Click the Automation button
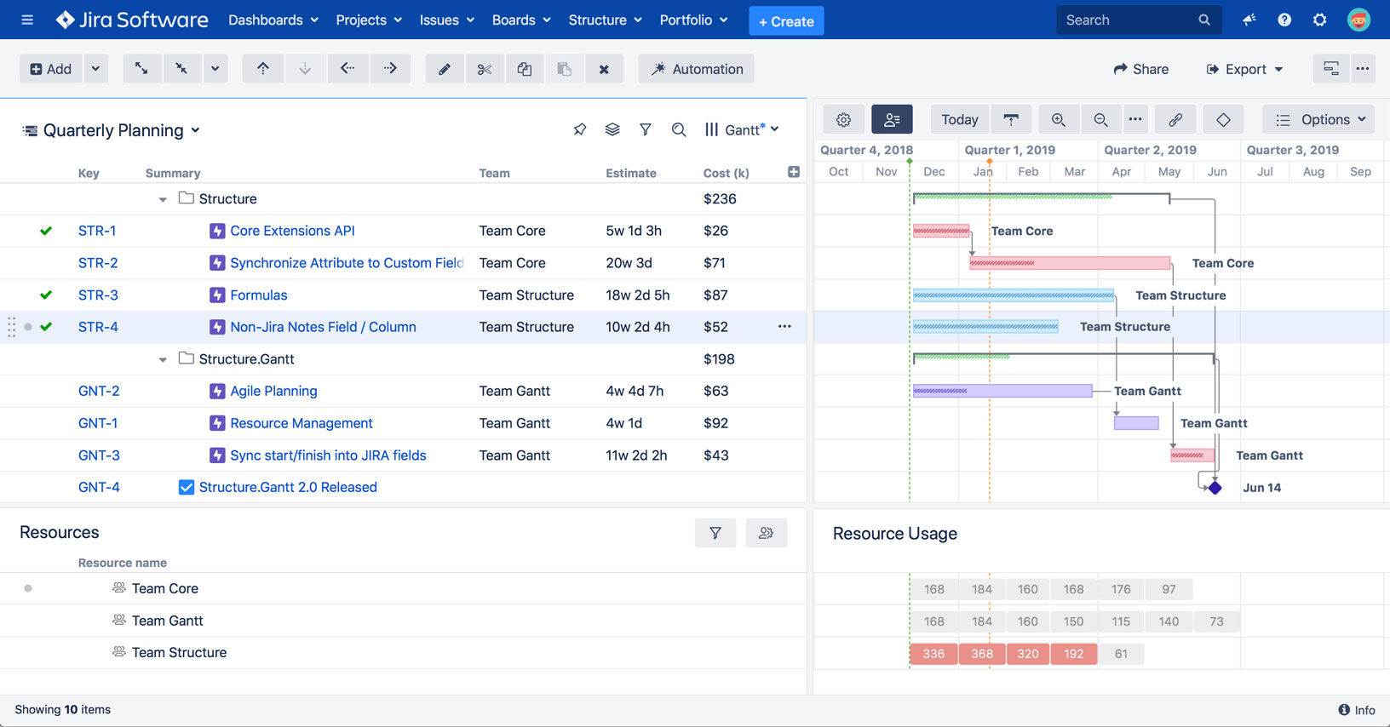1390x727 pixels. point(697,69)
